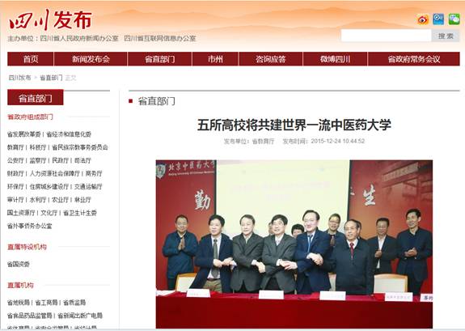
Task: Open the 市州 navigation item
Action: coord(215,59)
